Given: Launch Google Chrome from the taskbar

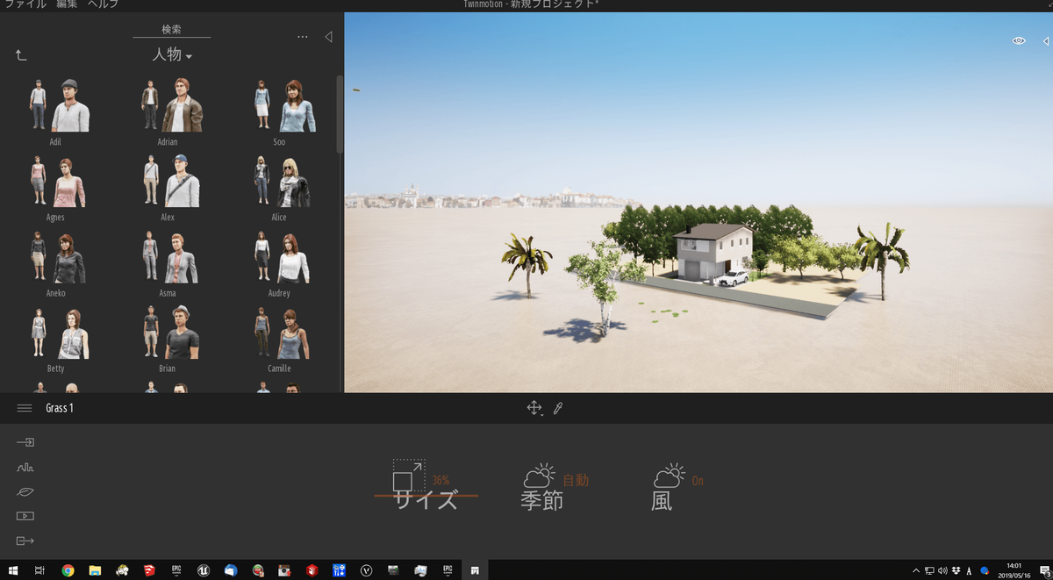Looking at the screenshot, I should click(x=68, y=570).
